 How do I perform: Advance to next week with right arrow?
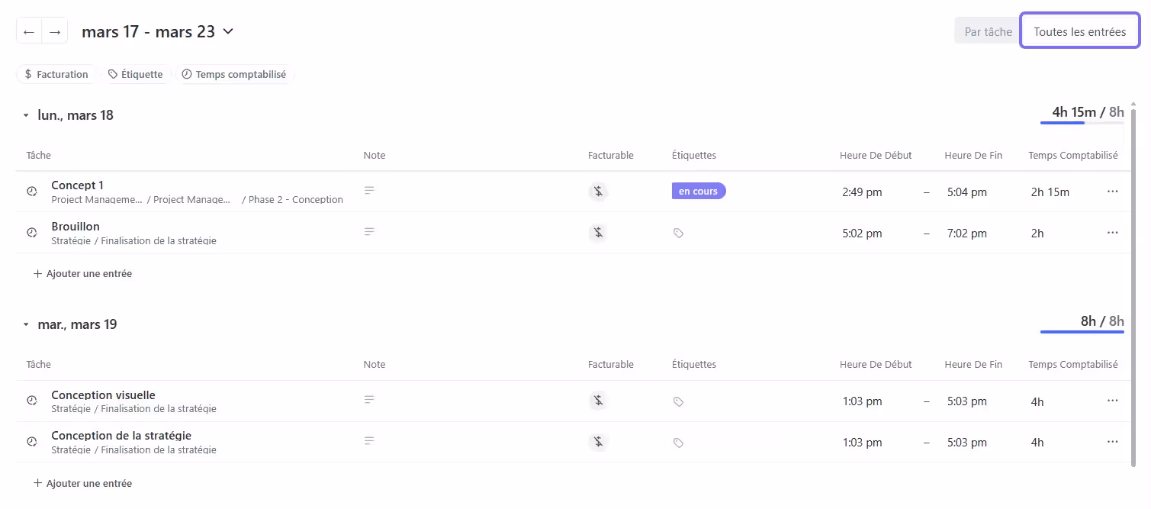[55, 32]
